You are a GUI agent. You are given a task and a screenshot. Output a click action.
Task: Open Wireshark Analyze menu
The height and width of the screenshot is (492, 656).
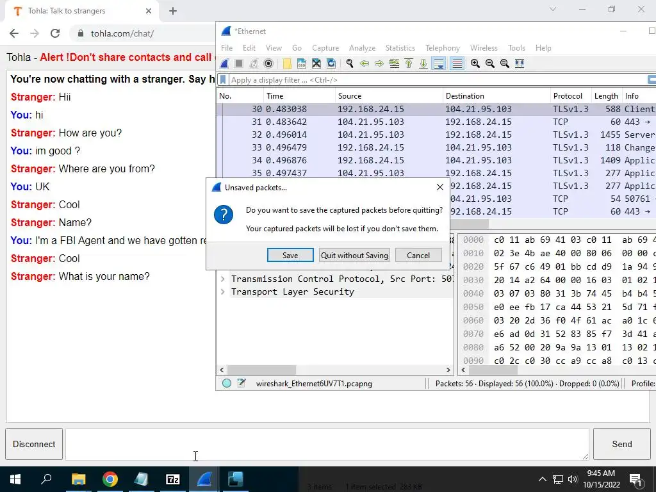point(363,48)
